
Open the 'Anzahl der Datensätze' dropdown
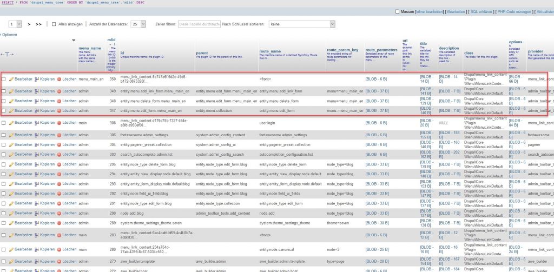(138, 24)
